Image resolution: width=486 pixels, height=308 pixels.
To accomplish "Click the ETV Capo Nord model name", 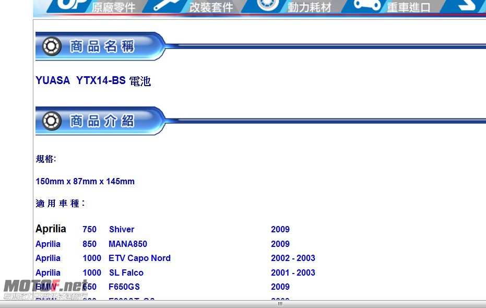I will click(x=139, y=258).
